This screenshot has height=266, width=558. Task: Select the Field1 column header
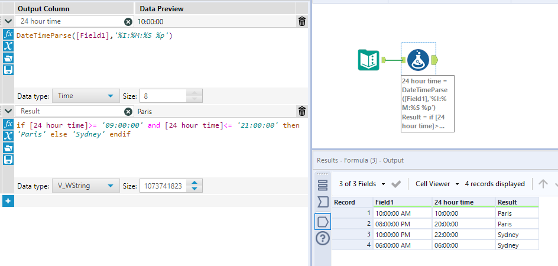(x=403, y=202)
